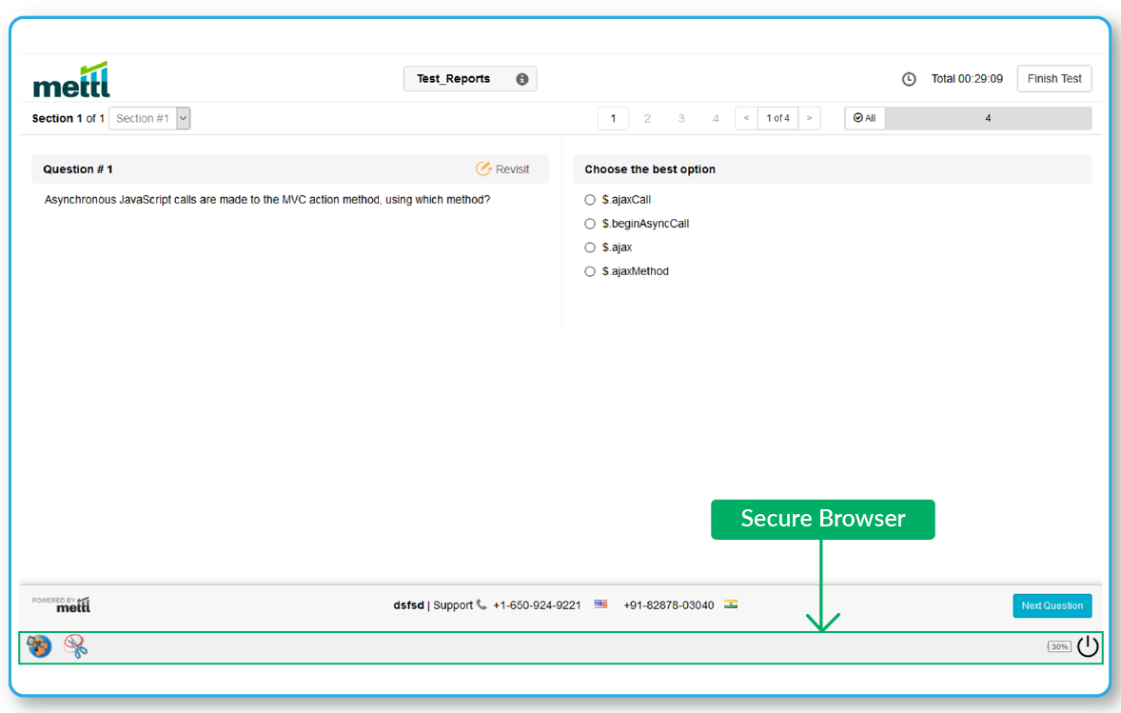
Task: Click the scissors tool in the secure browser bar
Action: (74, 646)
